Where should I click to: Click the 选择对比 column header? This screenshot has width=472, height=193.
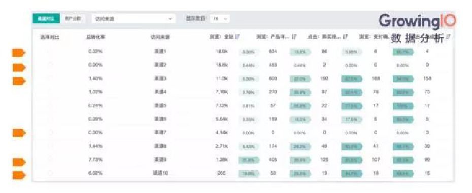coord(50,37)
